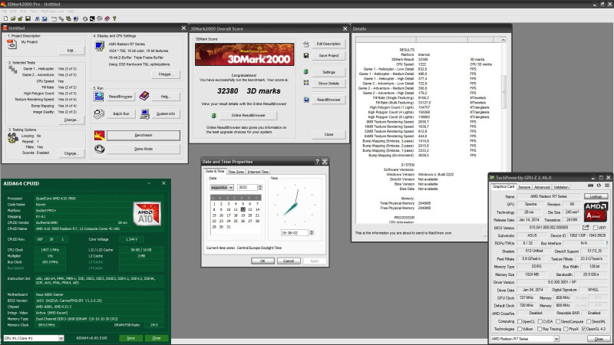The image size is (614, 345).
Task: Click the Benchmark button
Action: click(x=144, y=136)
